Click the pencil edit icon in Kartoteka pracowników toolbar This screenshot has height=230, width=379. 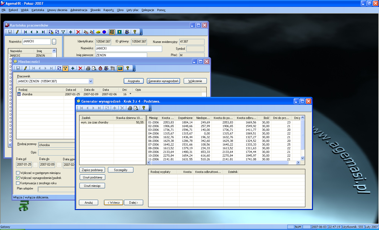[x=17, y=32]
